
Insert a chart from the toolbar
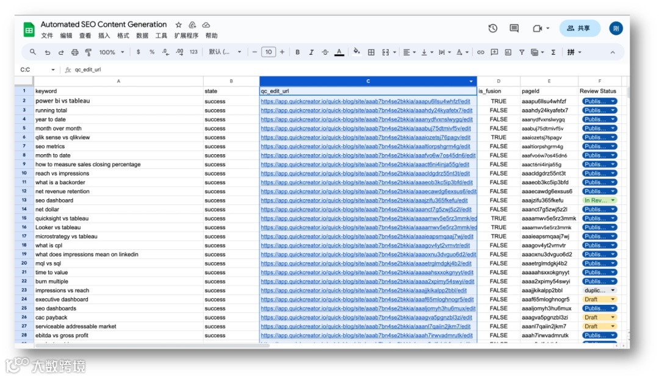508,52
